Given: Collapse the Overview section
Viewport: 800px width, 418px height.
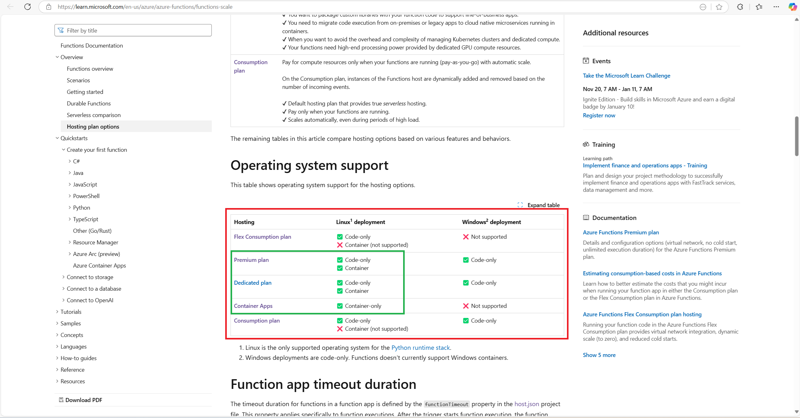Looking at the screenshot, I should pyautogui.click(x=57, y=57).
